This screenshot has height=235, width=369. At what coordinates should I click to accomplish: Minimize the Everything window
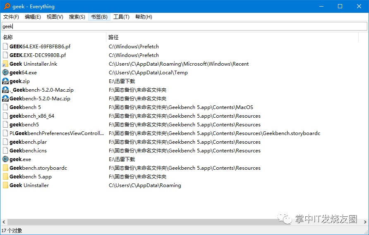coord(321,6)
